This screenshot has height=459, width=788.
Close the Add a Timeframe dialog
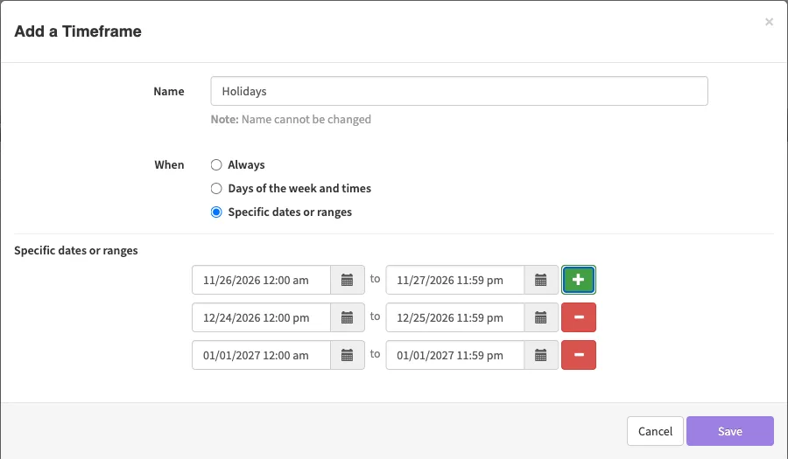tap(769, 22)
